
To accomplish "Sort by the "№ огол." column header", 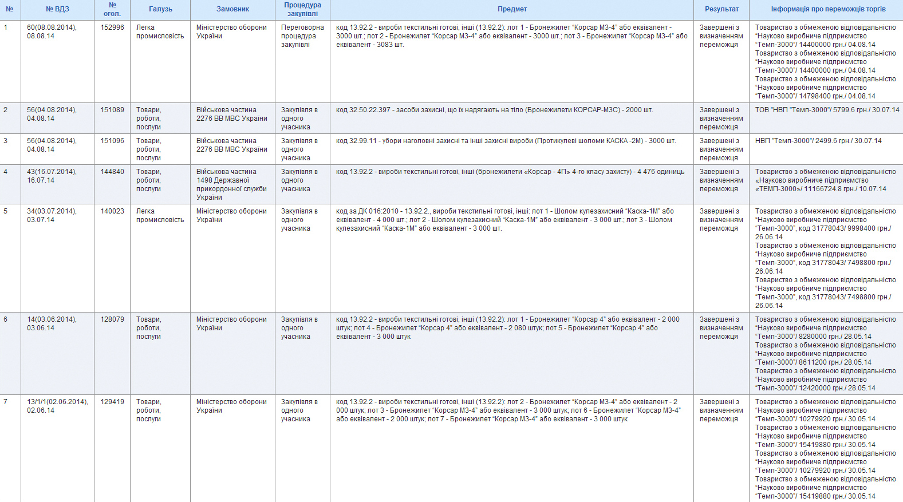I will (112, 9).
